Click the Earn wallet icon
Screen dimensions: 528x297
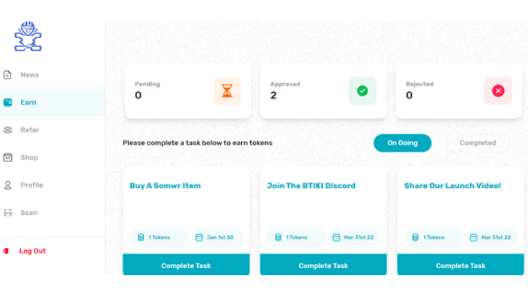pyautogui.click(x=8, y=103)
